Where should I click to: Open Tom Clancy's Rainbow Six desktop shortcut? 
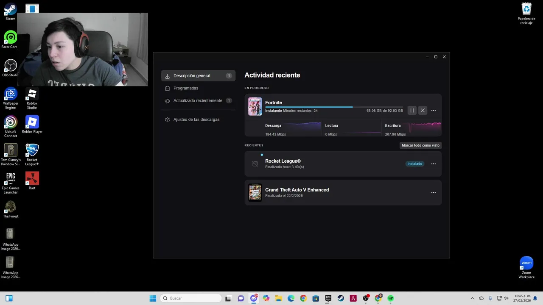coord(11,155)
